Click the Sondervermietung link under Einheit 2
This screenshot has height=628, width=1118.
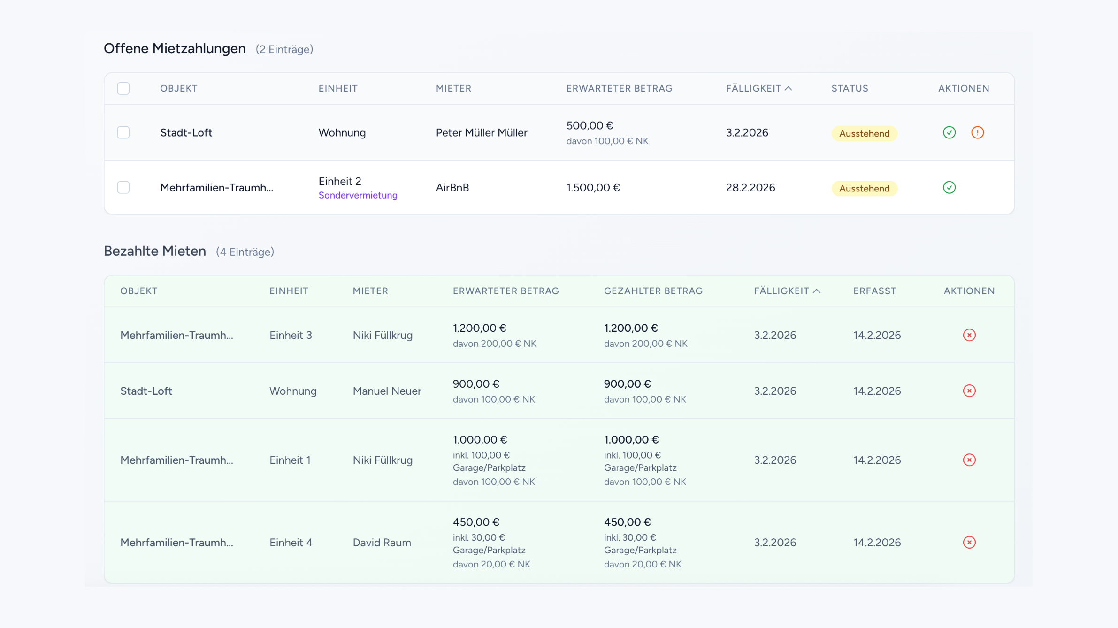[x=358, y=195]
